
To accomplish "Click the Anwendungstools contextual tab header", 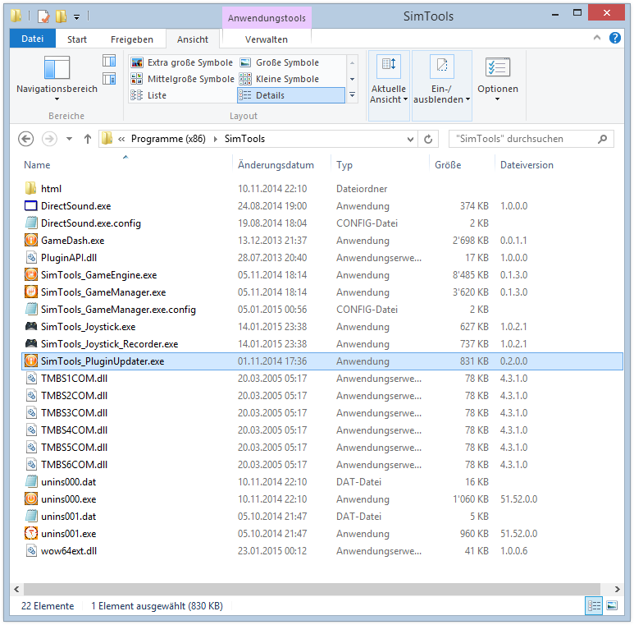I will (267, 18).
